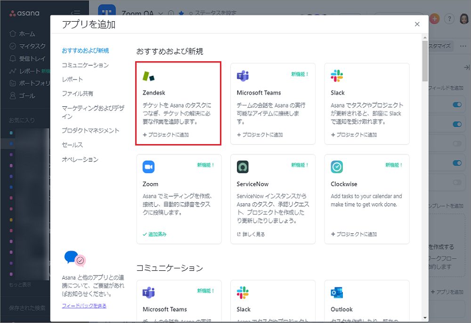Click the collapse panel arrow icon on the right
471x323 pixels.
[x=466, y=67]
